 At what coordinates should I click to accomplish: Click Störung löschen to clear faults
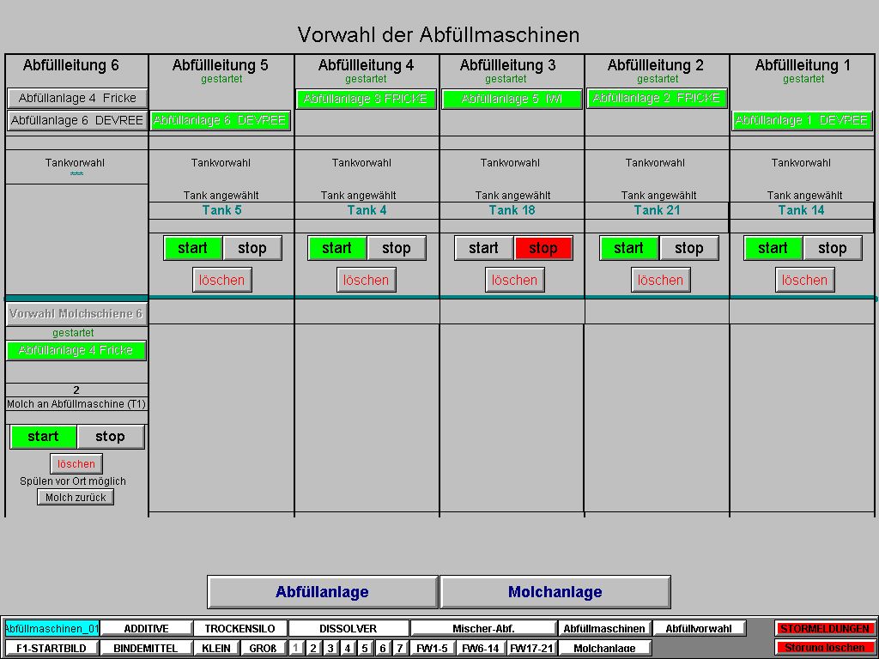coord(825,648)
